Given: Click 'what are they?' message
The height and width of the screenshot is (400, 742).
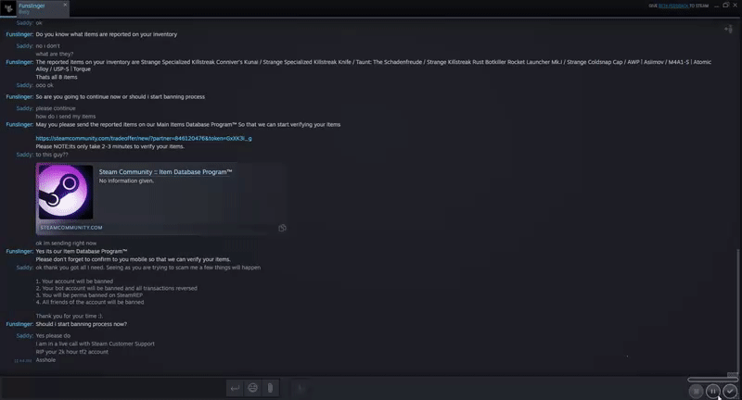Looking at the screenshot, I should point(55,54).
